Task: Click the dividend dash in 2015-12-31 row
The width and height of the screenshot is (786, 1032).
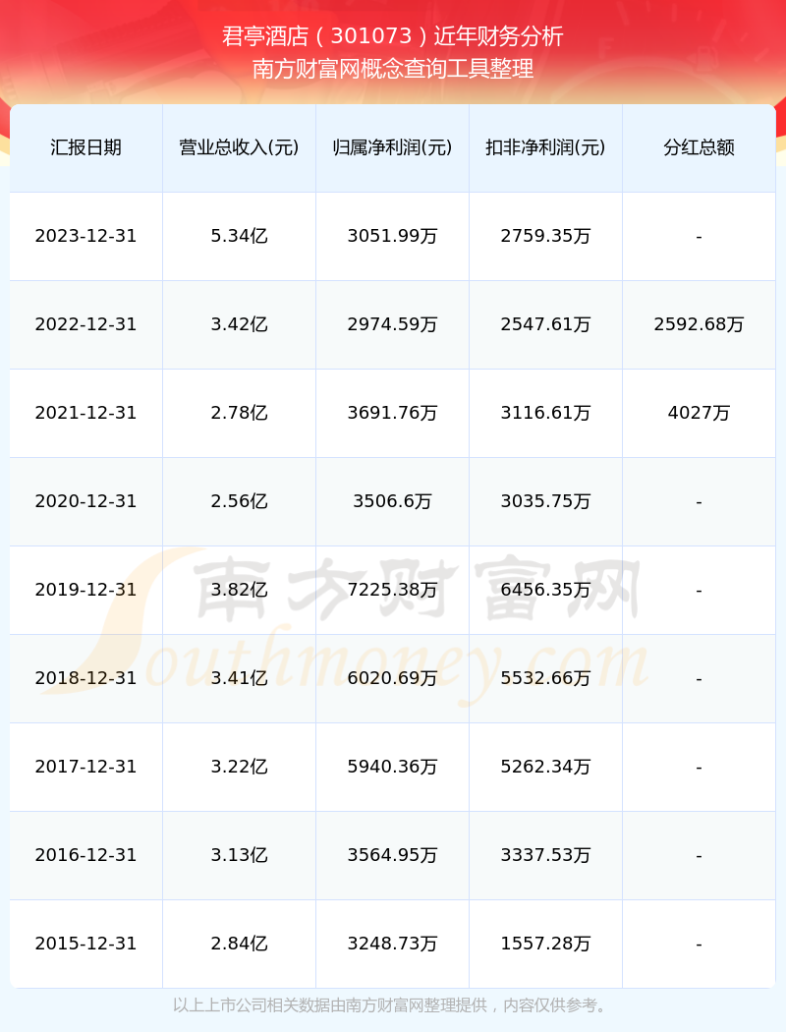Action: (x=700, y=946)
